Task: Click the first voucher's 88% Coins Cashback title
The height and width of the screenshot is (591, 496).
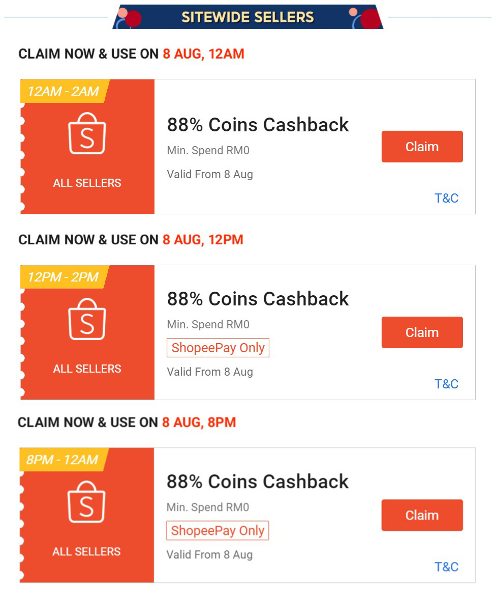Action: [x=258, y=125]
